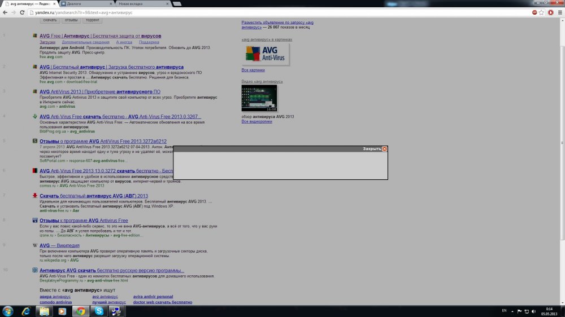Open the Windows Start button
The height and width of the screenshot is (317, 565).
point(7,311)
